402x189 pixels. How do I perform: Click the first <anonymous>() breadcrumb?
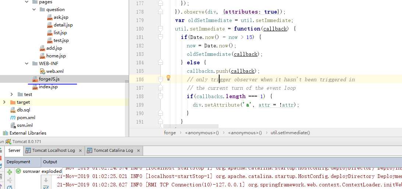(202, 133)
